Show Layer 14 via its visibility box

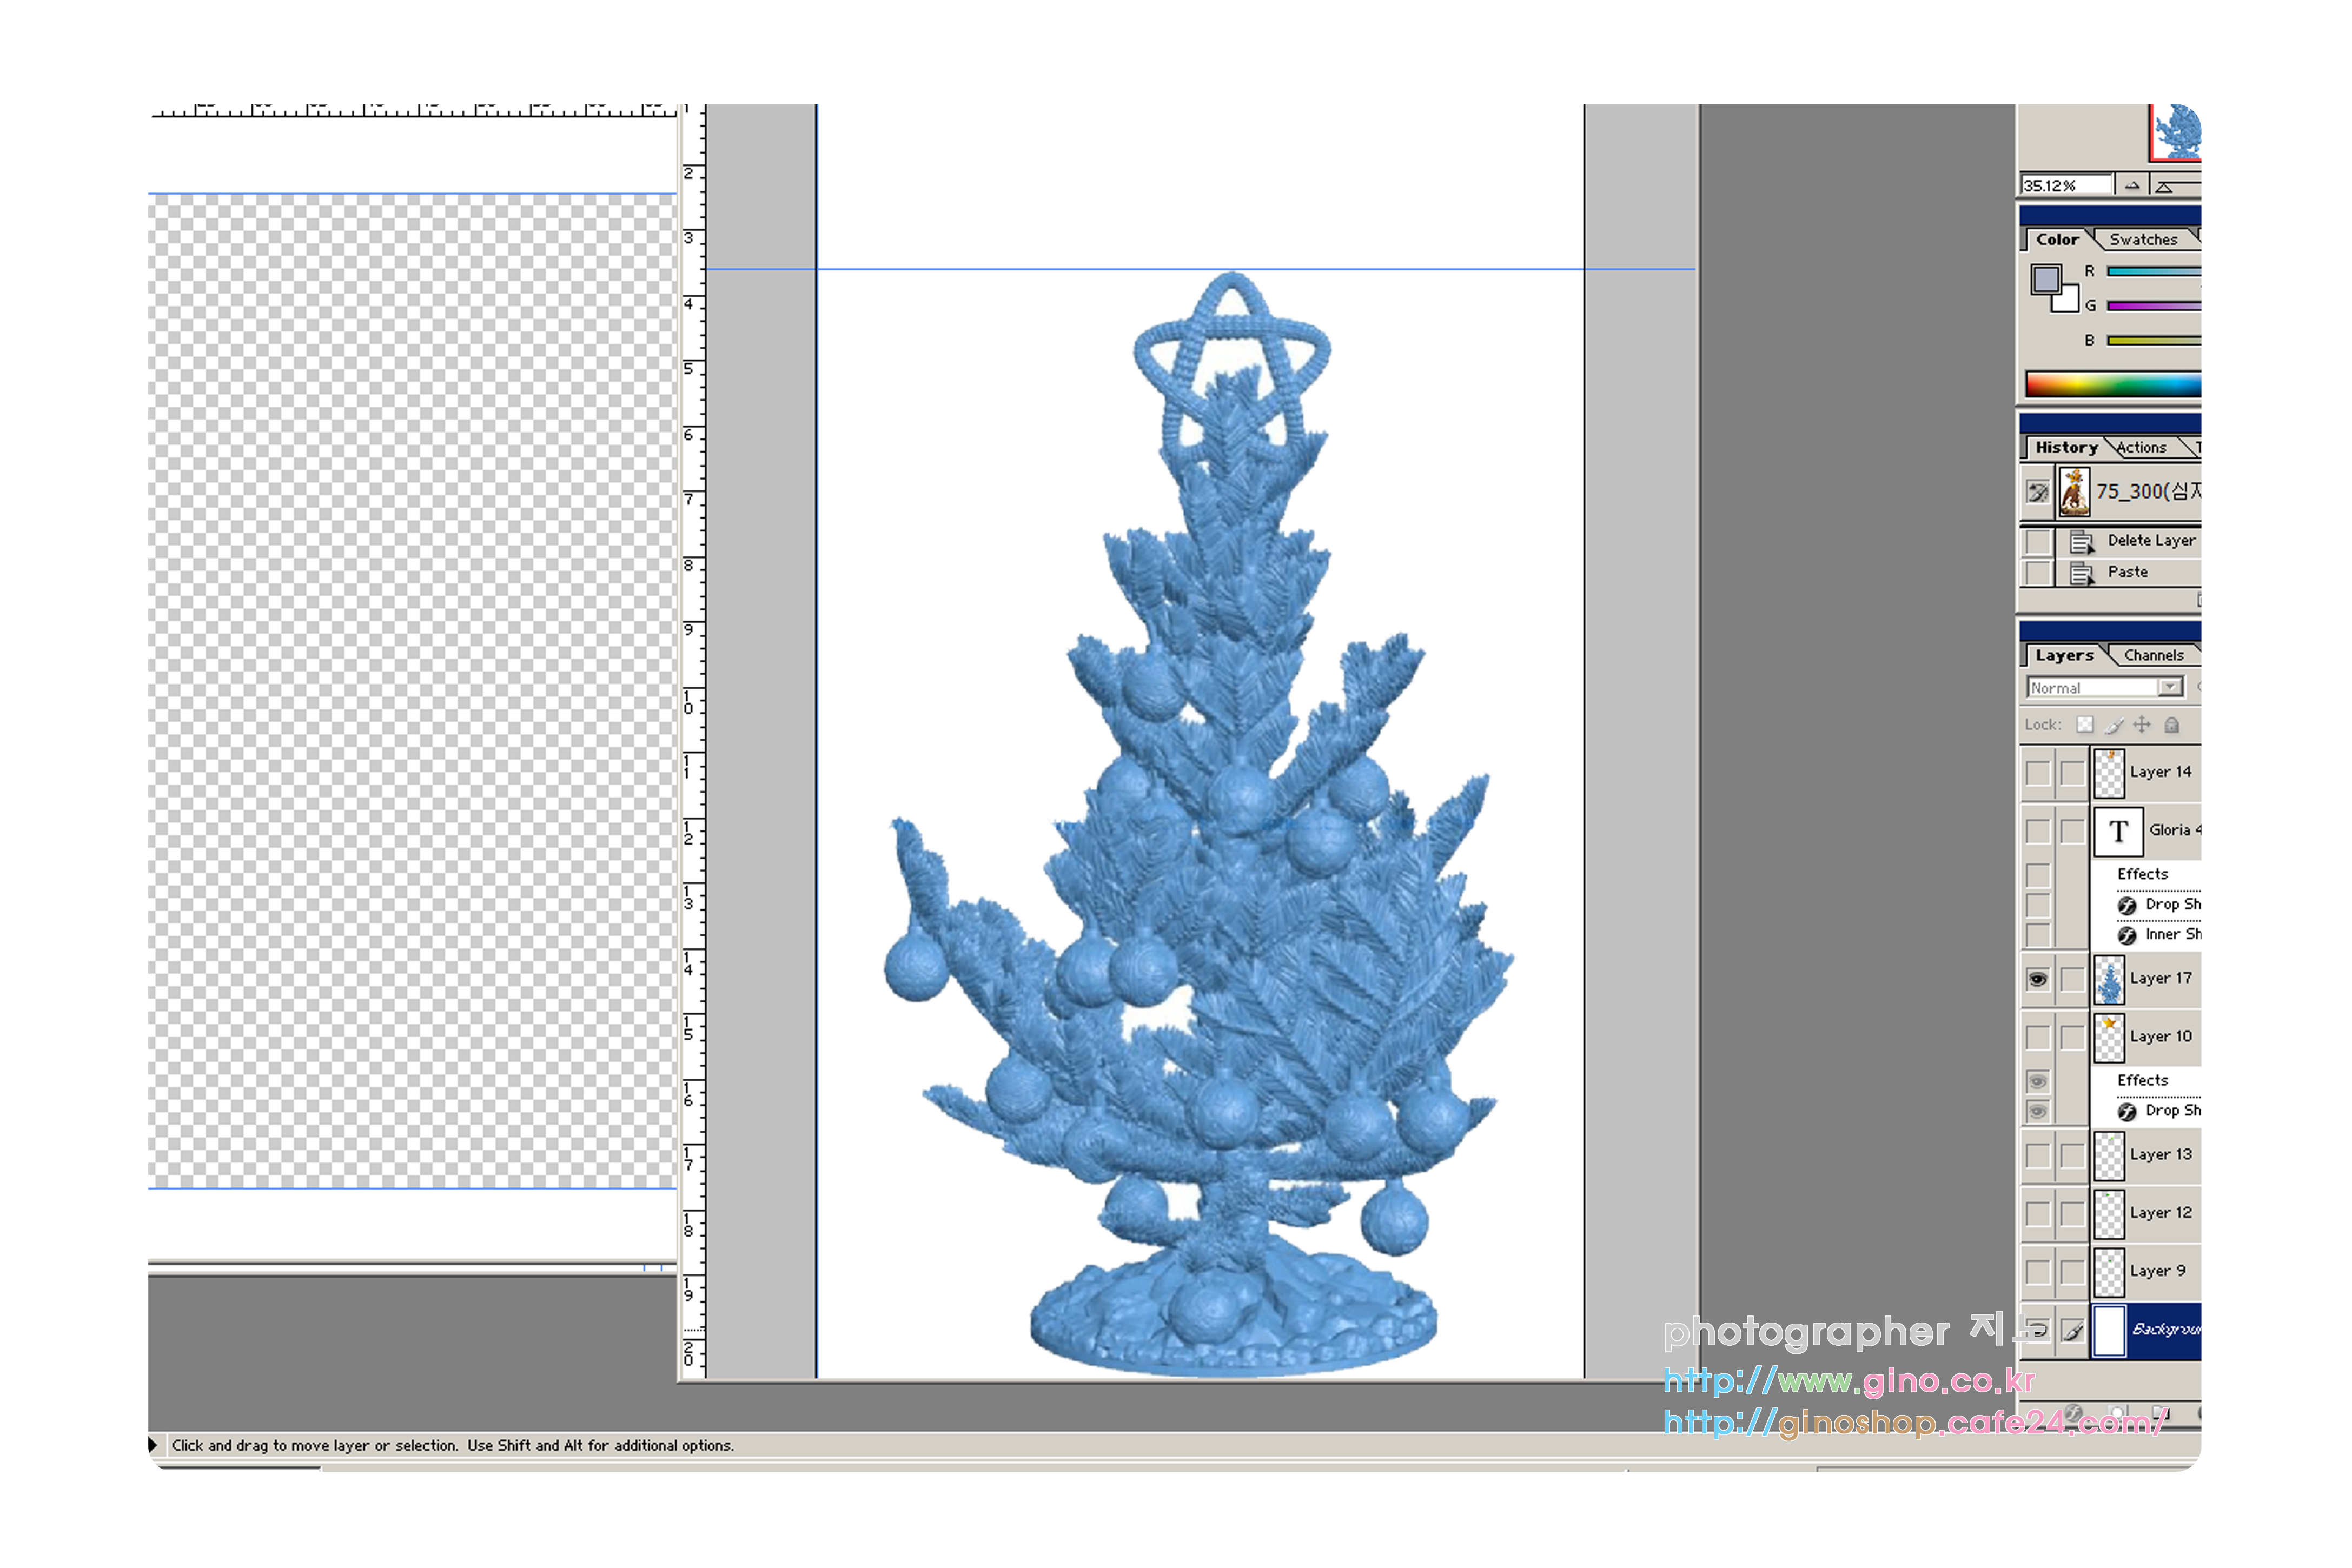coord(2037,772)
